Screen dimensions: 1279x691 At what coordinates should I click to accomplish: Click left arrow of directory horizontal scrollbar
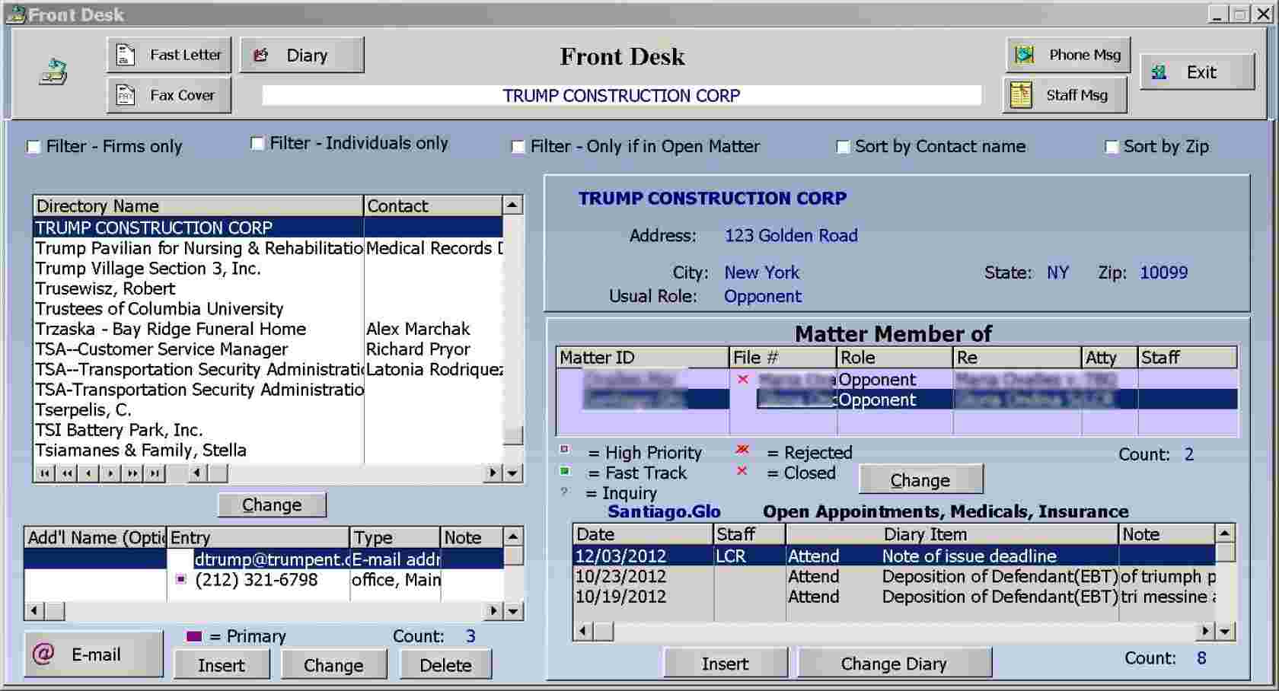pyautogui.click(x=197, y=473)
